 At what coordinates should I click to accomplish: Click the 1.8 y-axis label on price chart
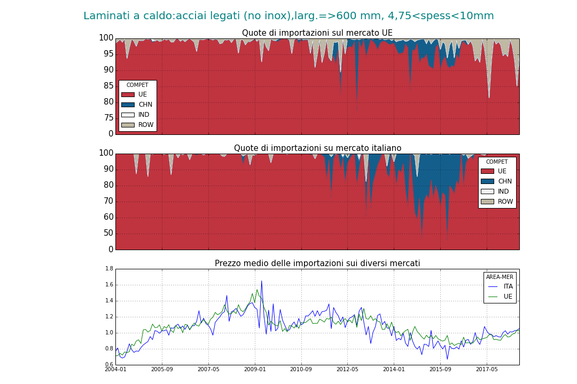pos(109,269)
